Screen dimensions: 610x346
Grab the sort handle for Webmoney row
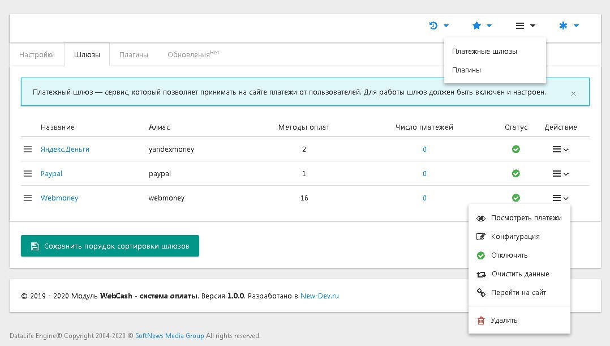pyautogui.click(x=28, y=198)
